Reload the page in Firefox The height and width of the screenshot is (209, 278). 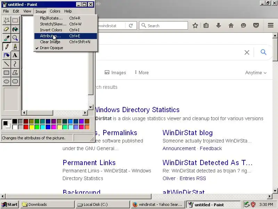click(x=131, y=25)
